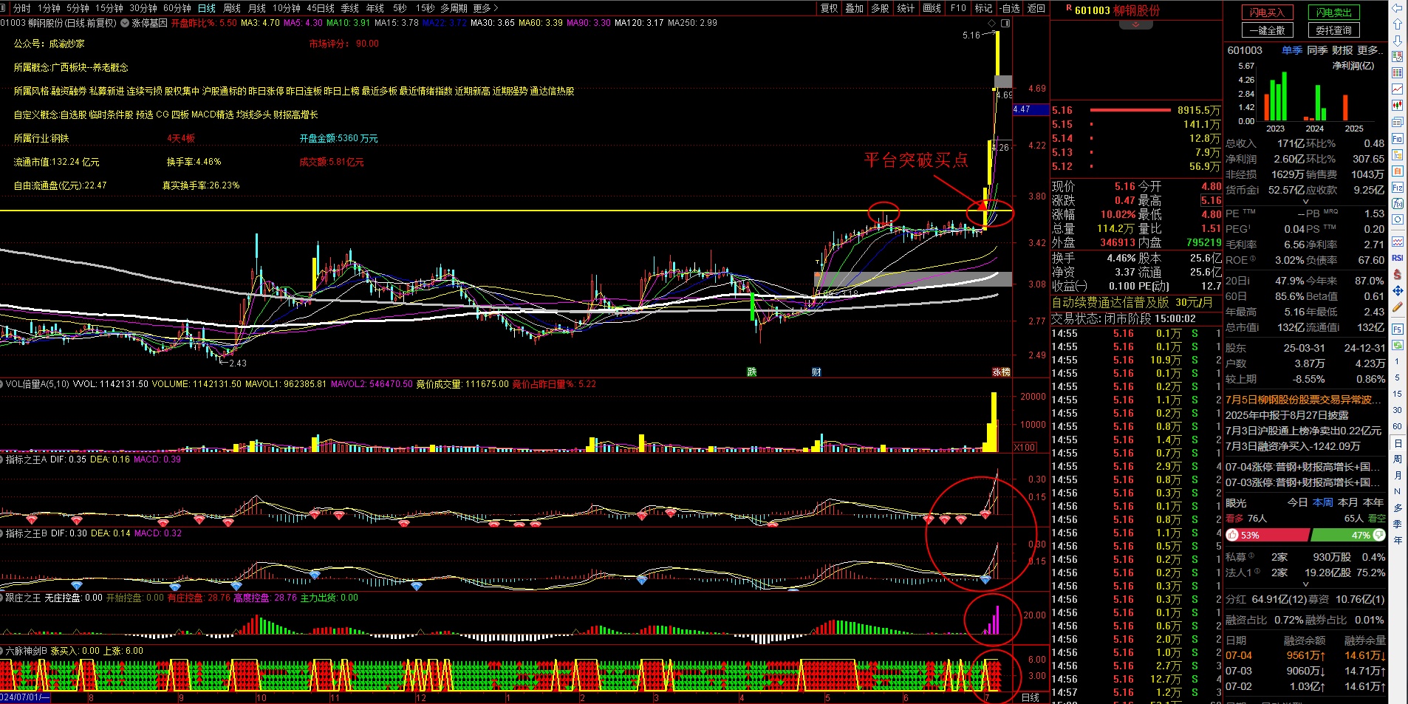Click the 5.16 sell order volume bar

[x=1131, y=110]
